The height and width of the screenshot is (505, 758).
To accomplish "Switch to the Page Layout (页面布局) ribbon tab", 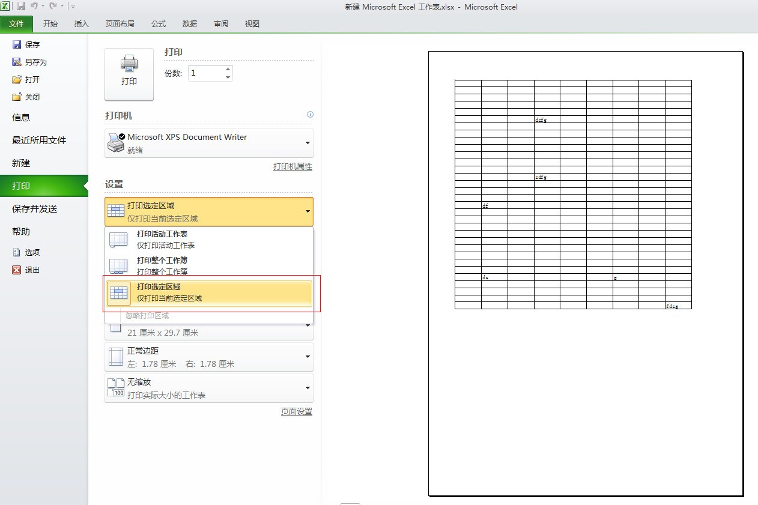I will click(x=120, y=24).
